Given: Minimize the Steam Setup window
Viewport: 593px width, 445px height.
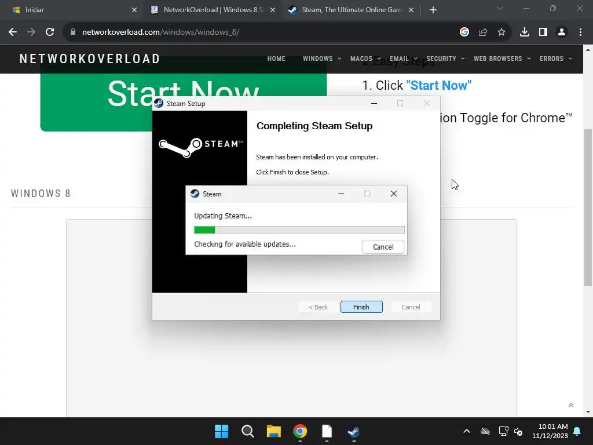Looking at the screenshot, I should coord(374,103).
